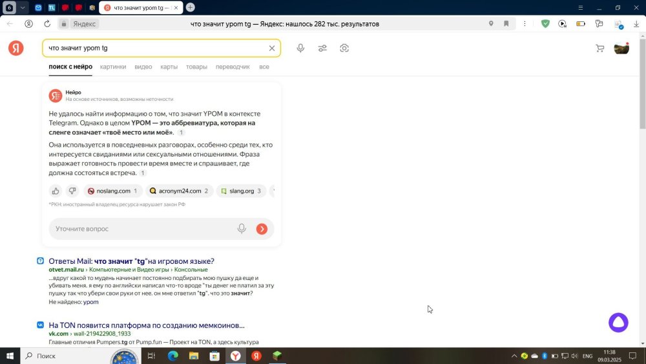Open otvet.mail.ru breadcrumb link
Image resolution: width=646 pixels, height=364 pixels.
(x=66, y=270)
